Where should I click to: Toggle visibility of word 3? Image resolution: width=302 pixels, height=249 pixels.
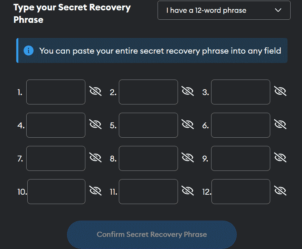(280, 91)
